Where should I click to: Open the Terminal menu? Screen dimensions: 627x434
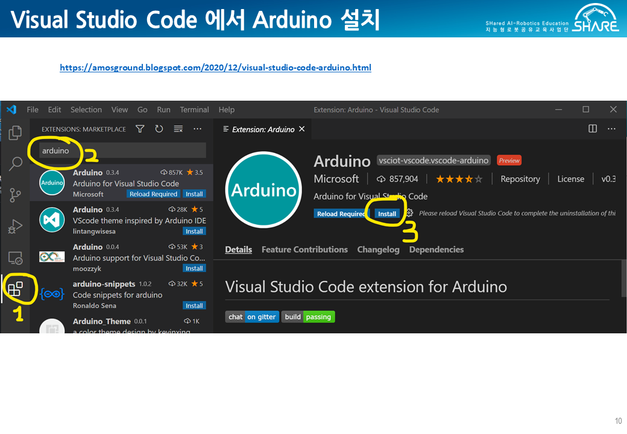(x=194, y=110)
